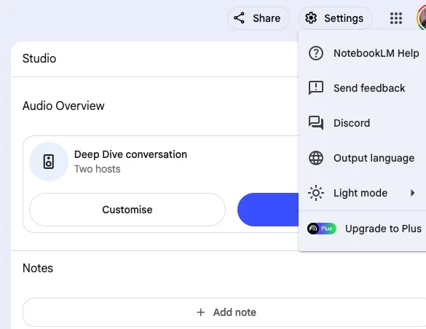The height and width of the screenshot is (329, 426).
Task: Click the sun icon for Light mode
Action: click(316, 193)
